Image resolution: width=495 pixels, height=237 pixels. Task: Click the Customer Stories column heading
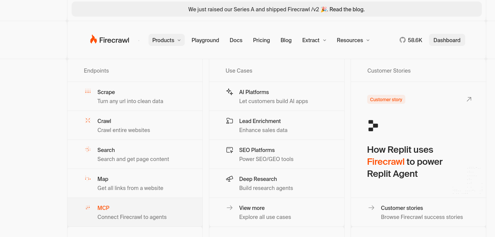(x=389, y=71)
